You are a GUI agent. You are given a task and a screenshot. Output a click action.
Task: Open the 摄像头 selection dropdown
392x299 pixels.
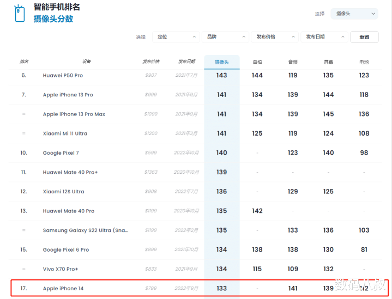click(354, 14)
